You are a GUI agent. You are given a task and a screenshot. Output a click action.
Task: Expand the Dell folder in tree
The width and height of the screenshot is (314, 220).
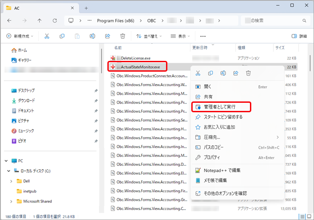pyautogui.click(x=11, y=181)
